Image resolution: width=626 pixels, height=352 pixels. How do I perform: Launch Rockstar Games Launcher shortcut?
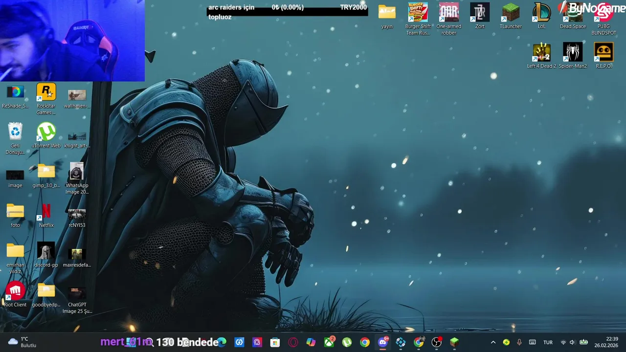click(46, 99)
